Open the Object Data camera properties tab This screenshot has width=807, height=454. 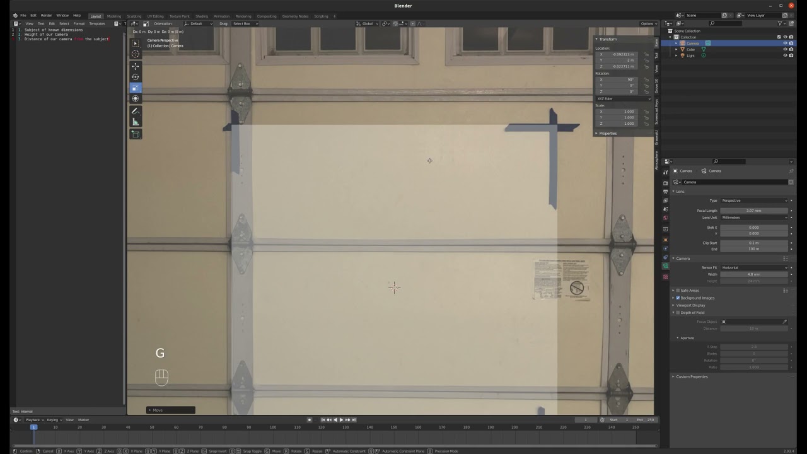point(666,266)
